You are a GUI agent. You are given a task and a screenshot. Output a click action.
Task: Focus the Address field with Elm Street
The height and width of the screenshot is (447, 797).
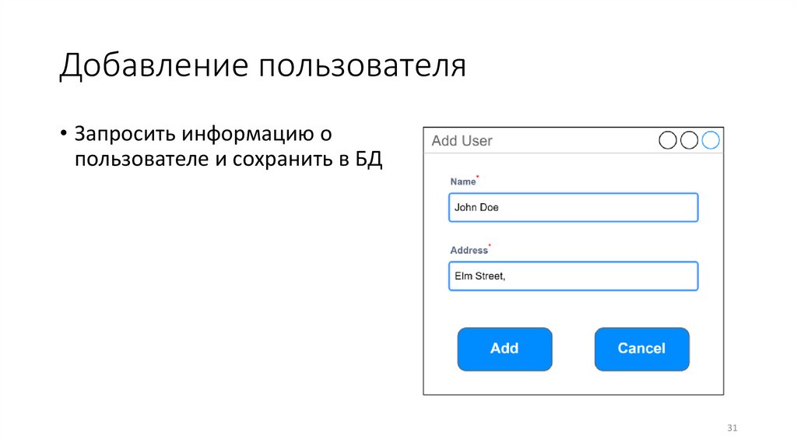(573, 276)
